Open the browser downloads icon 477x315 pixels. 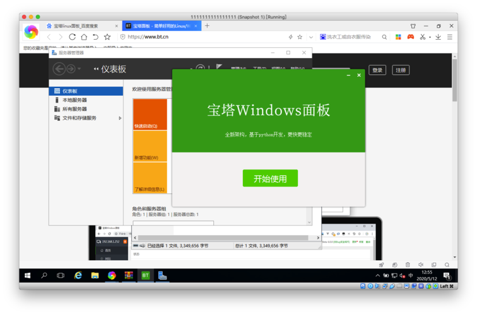[x=438, y=37]
